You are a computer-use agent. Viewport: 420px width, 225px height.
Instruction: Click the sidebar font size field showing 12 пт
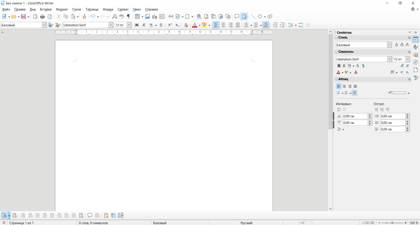pyautogui.click(x=399, y=59)
